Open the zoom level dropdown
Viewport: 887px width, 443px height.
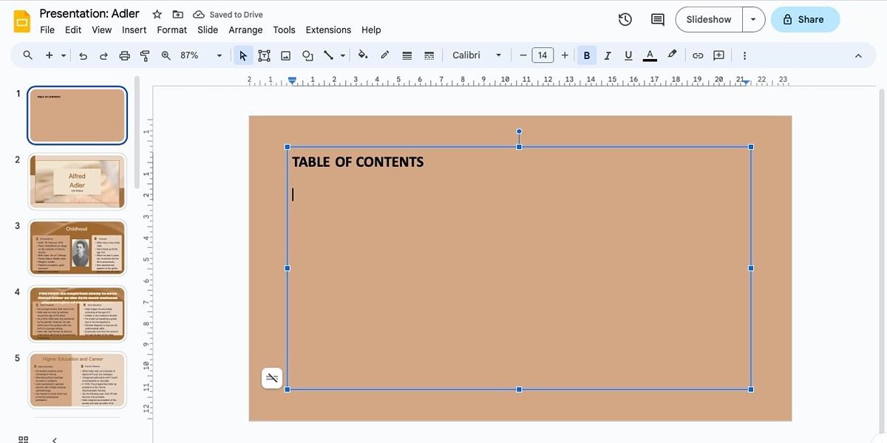pos(219,55)
